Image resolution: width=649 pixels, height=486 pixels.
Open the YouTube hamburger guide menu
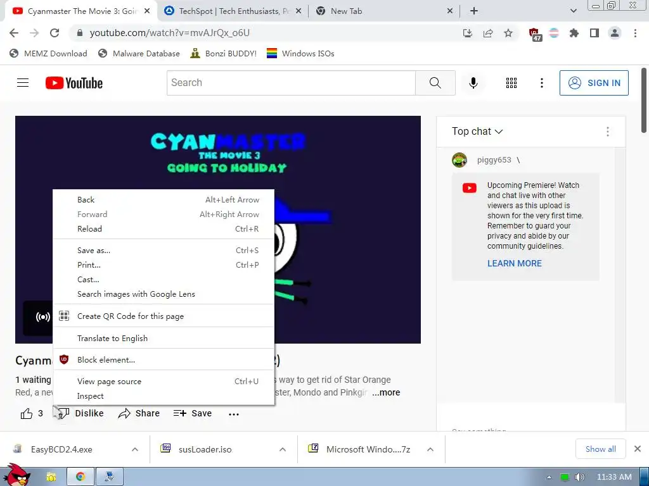[x=23, y=83]
